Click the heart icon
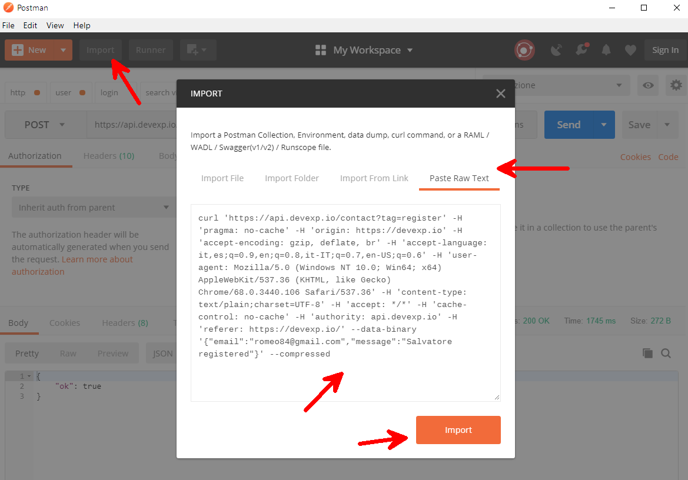This screenshot has height=480, width=688. click(x=630, y=50)
